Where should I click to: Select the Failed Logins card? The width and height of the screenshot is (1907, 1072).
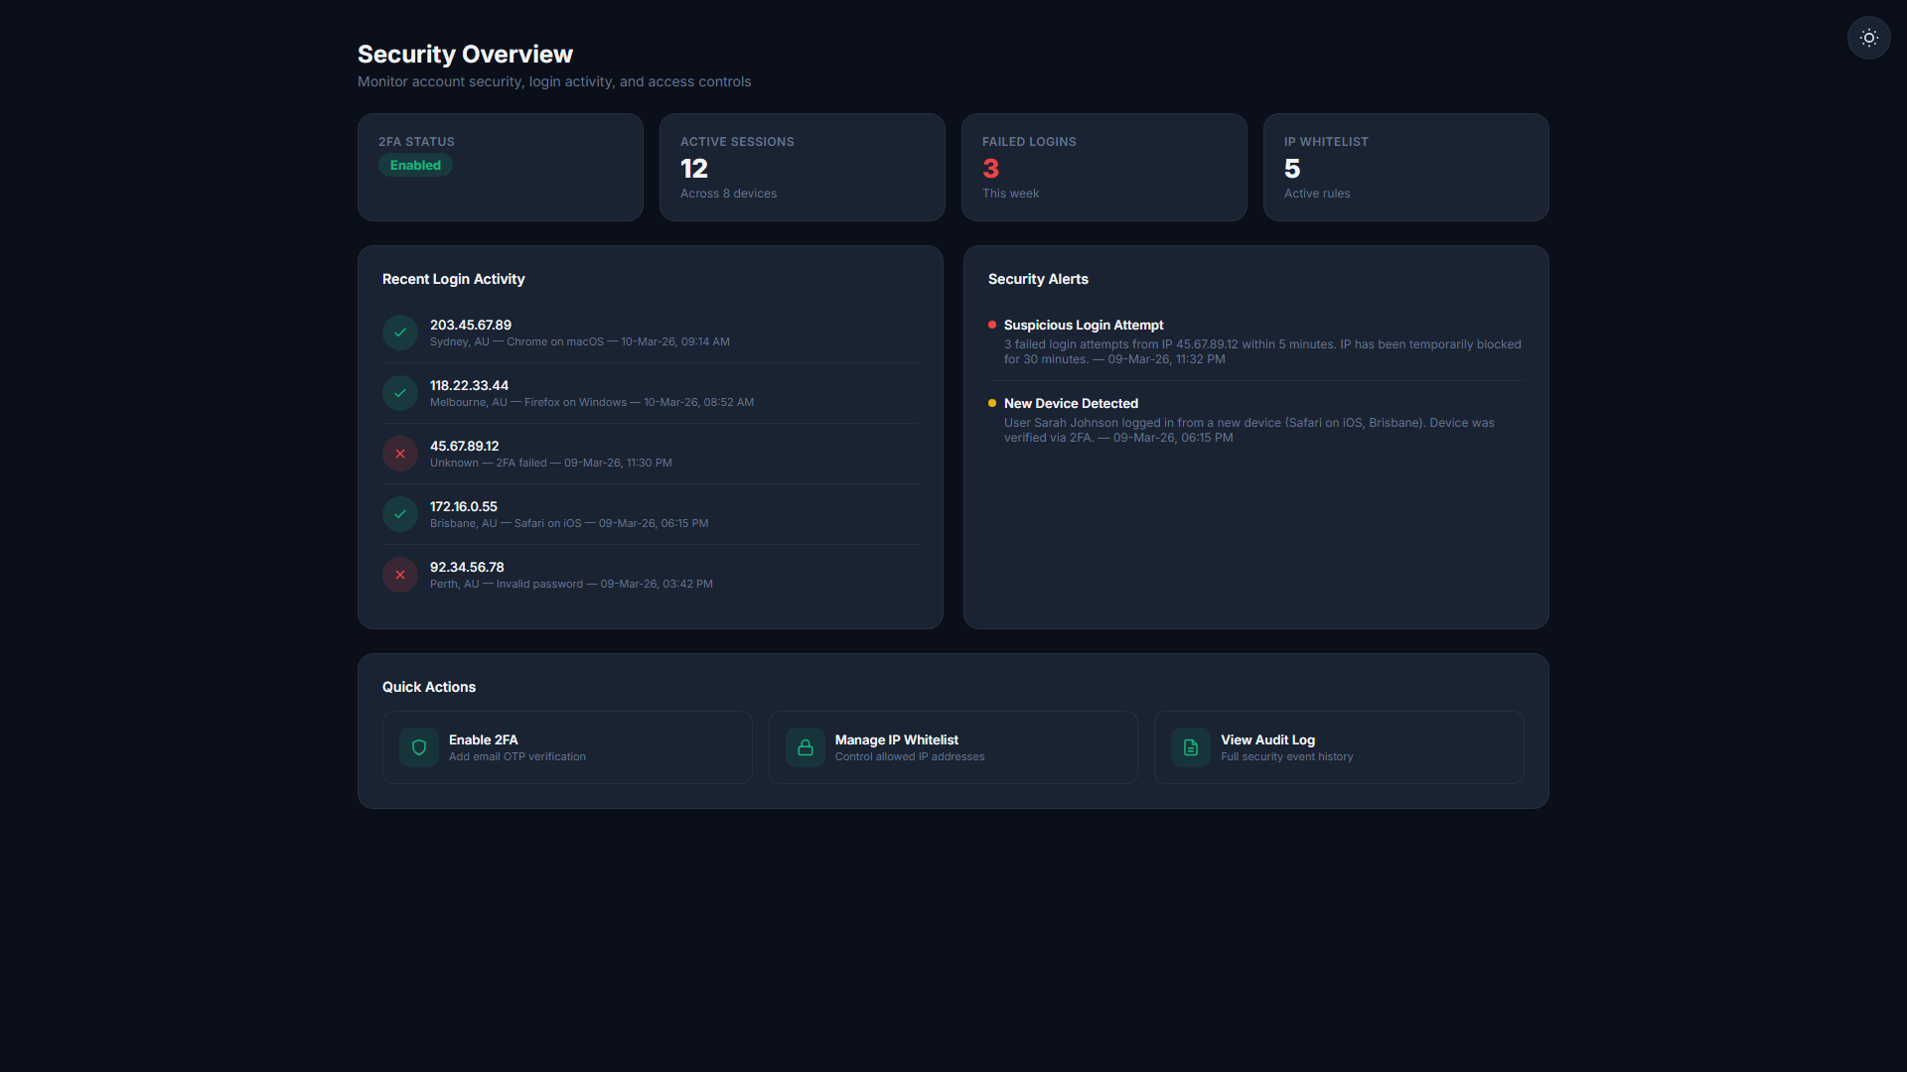click(x=1104, y=167)
